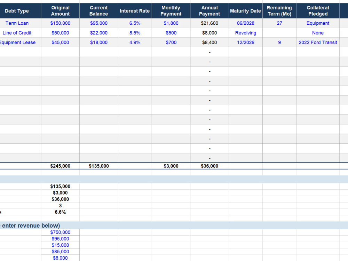This screenshot has width=348, height=261.
Task: Click the blue $95,000 input cell below revenue
Action: pos(60,239)
